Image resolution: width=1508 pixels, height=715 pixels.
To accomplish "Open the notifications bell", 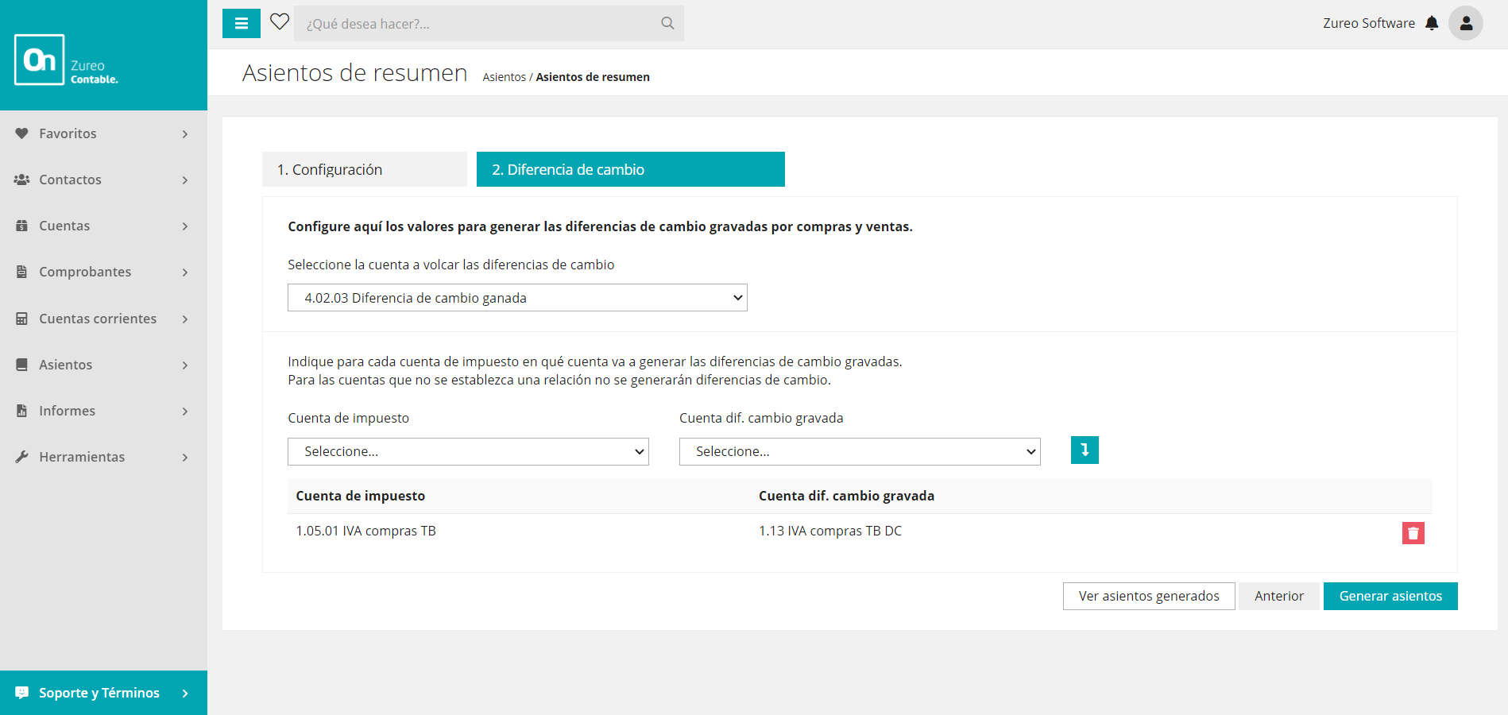I will [x=1432, y=23].
